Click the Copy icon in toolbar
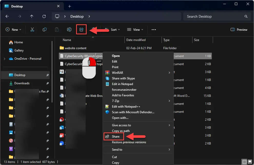The image size is (254, 165). (45, 29)
